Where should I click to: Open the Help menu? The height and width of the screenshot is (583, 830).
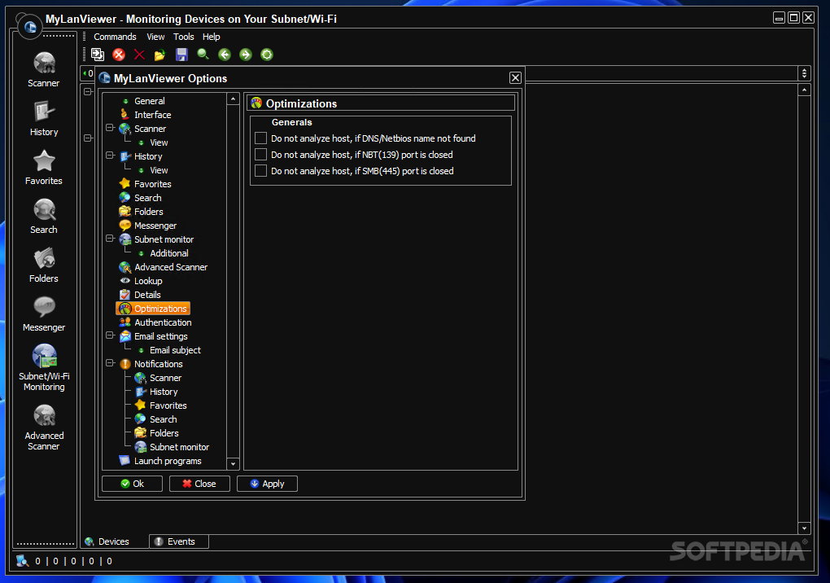[x=212, y=37]
